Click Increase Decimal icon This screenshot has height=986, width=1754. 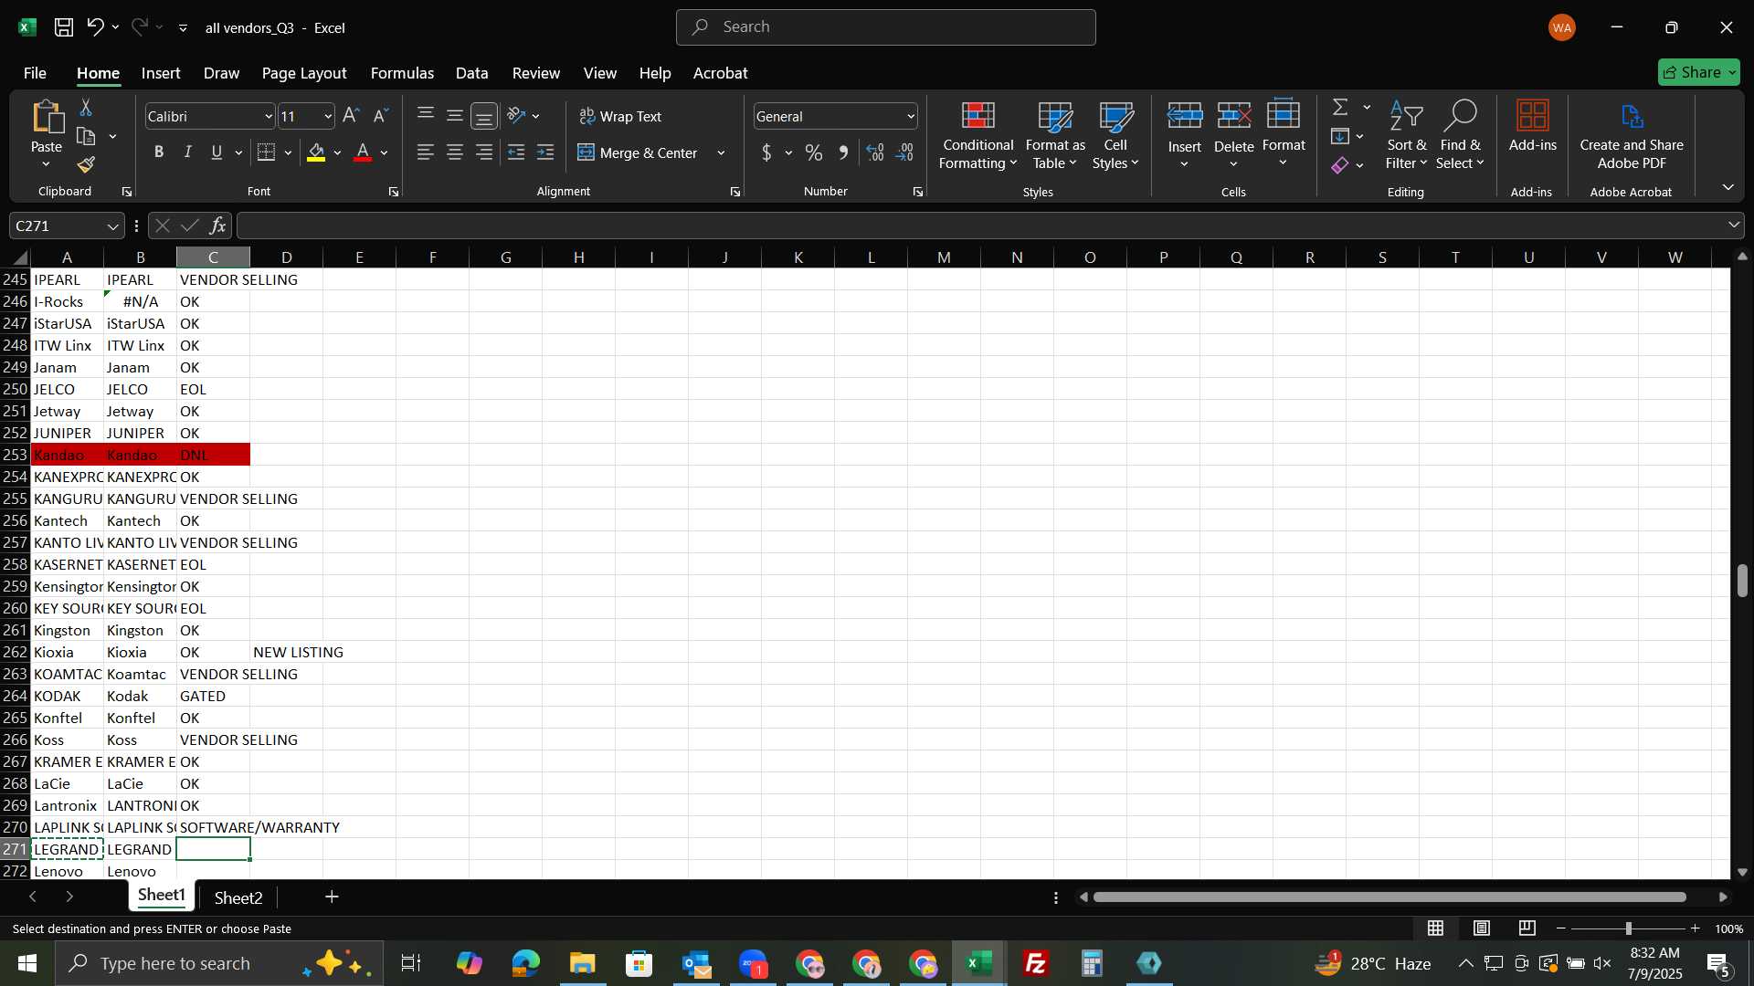(875, 152)
